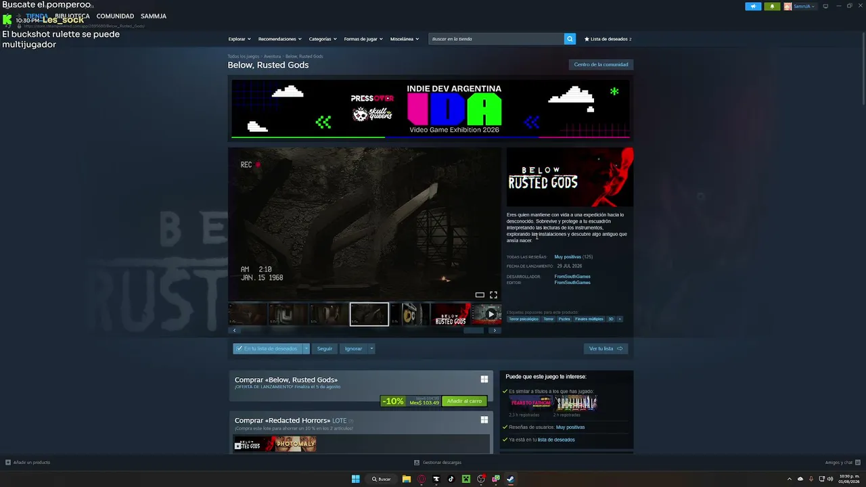Open the Indie Dev Argentina exhibition banner
This screenshot has height=487, width=866.
430,109
